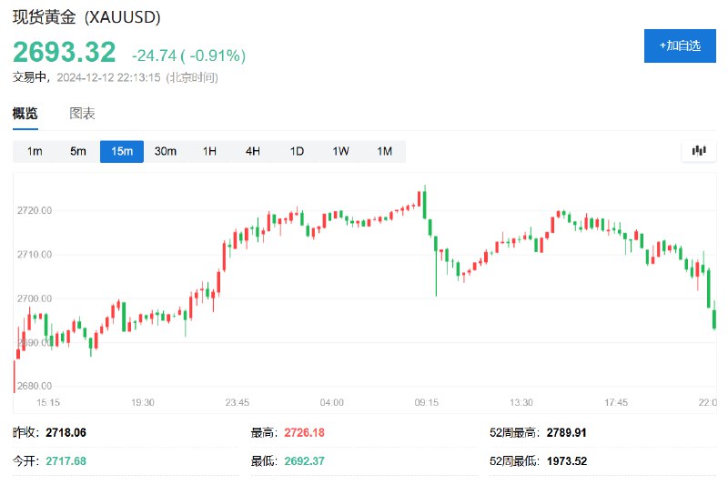Click the 2680.00 price axis label
This screenshot has height=495, width=728.
tap(35, 386)
